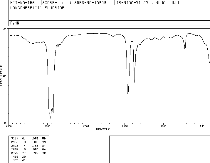The image size is (210, 163).
Task: Select transmittance value 81 beside 3114
Action: [24, 139]
